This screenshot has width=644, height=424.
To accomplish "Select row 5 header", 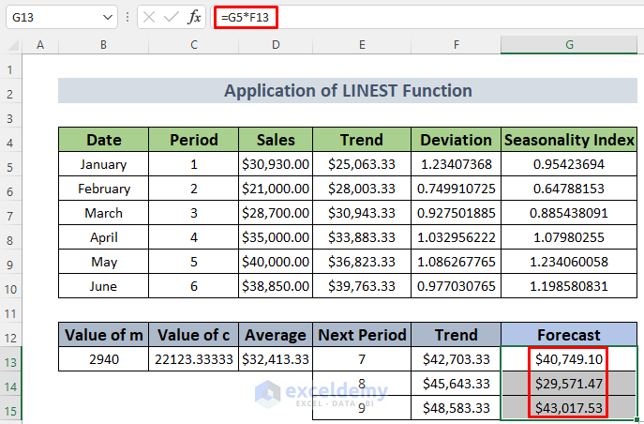I will [x=11, y=164].
